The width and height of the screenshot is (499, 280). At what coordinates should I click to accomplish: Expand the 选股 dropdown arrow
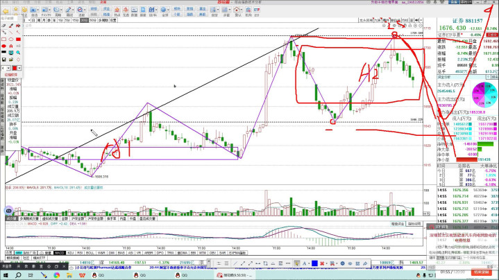tap(85, 10)
